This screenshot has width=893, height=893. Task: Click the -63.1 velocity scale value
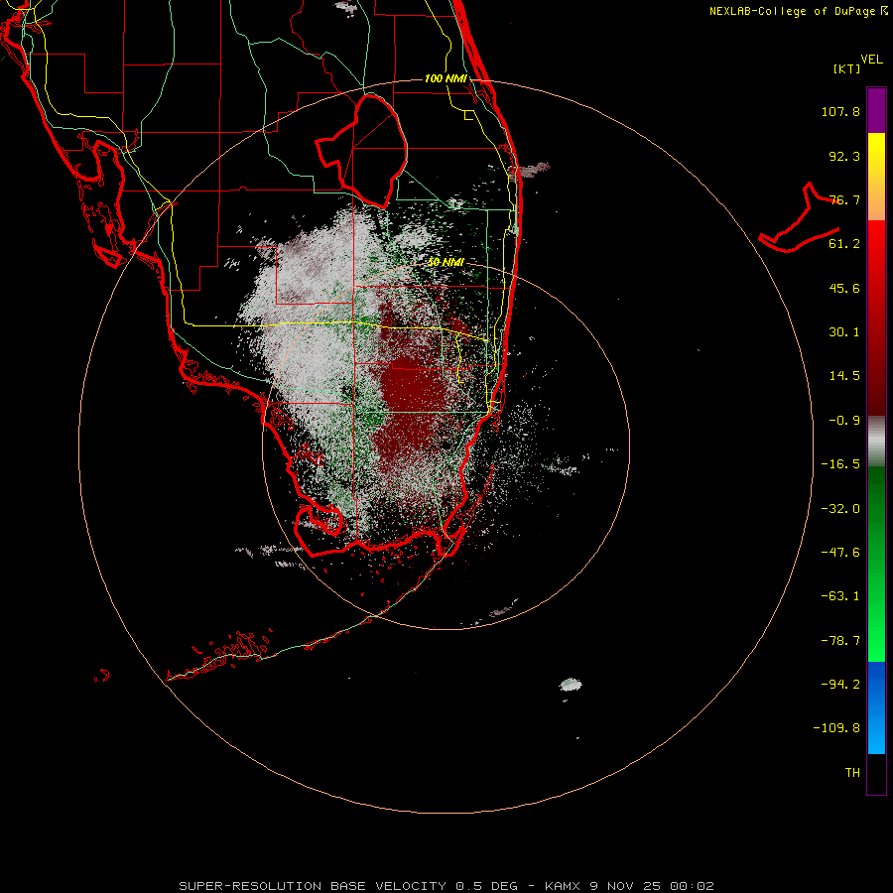(840, 596)
